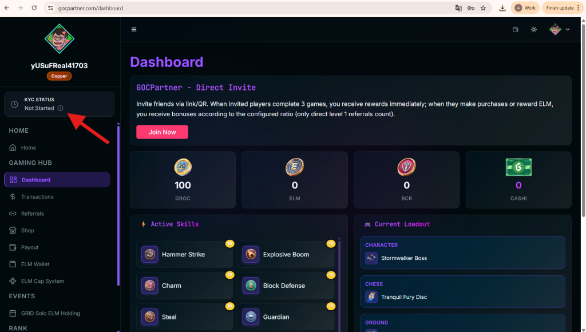Open the Payout sidebar link

(30, 247)
